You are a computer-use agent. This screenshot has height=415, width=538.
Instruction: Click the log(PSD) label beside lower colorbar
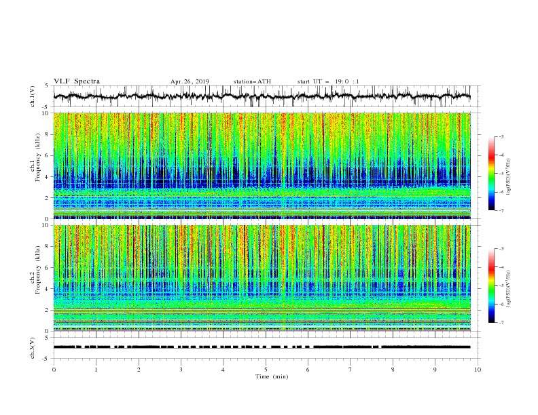pyautogui.click(x=508, y=289)
